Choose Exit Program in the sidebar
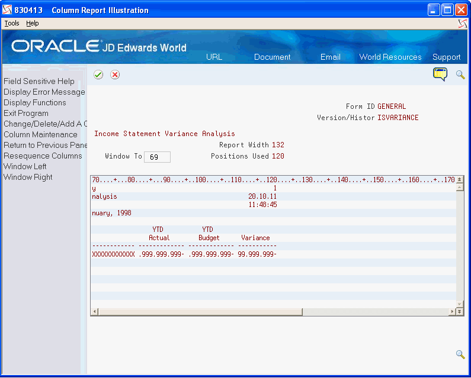The height and width of the screenshot is (378, 471). coord(26,113)
